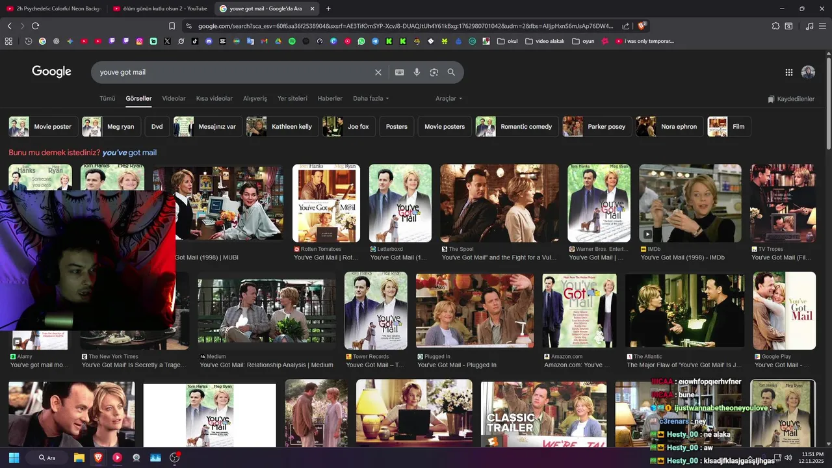The width and height of the screenshot is (832, 468).
Task: Open the okul bookmarks folder
Action: 508,41
